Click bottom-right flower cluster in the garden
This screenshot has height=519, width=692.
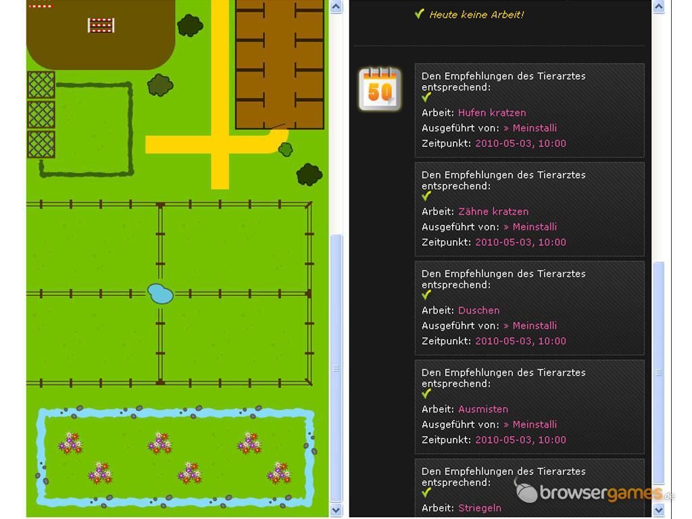click(x=279, y=473)
